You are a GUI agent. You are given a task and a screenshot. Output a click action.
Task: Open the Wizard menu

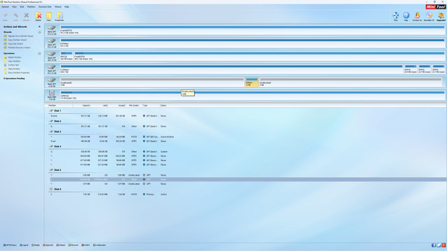pyautogui.click(x=58, y=6)
